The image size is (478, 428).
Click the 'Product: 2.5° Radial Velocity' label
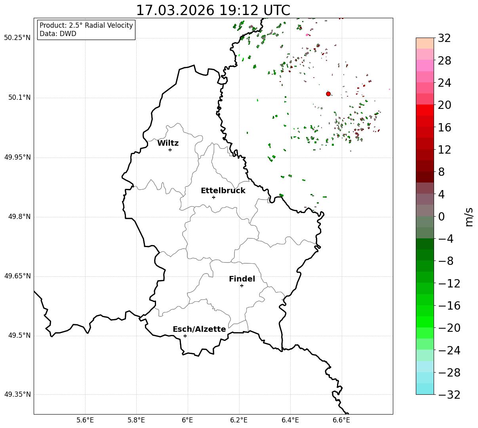[x=86, y=25]
